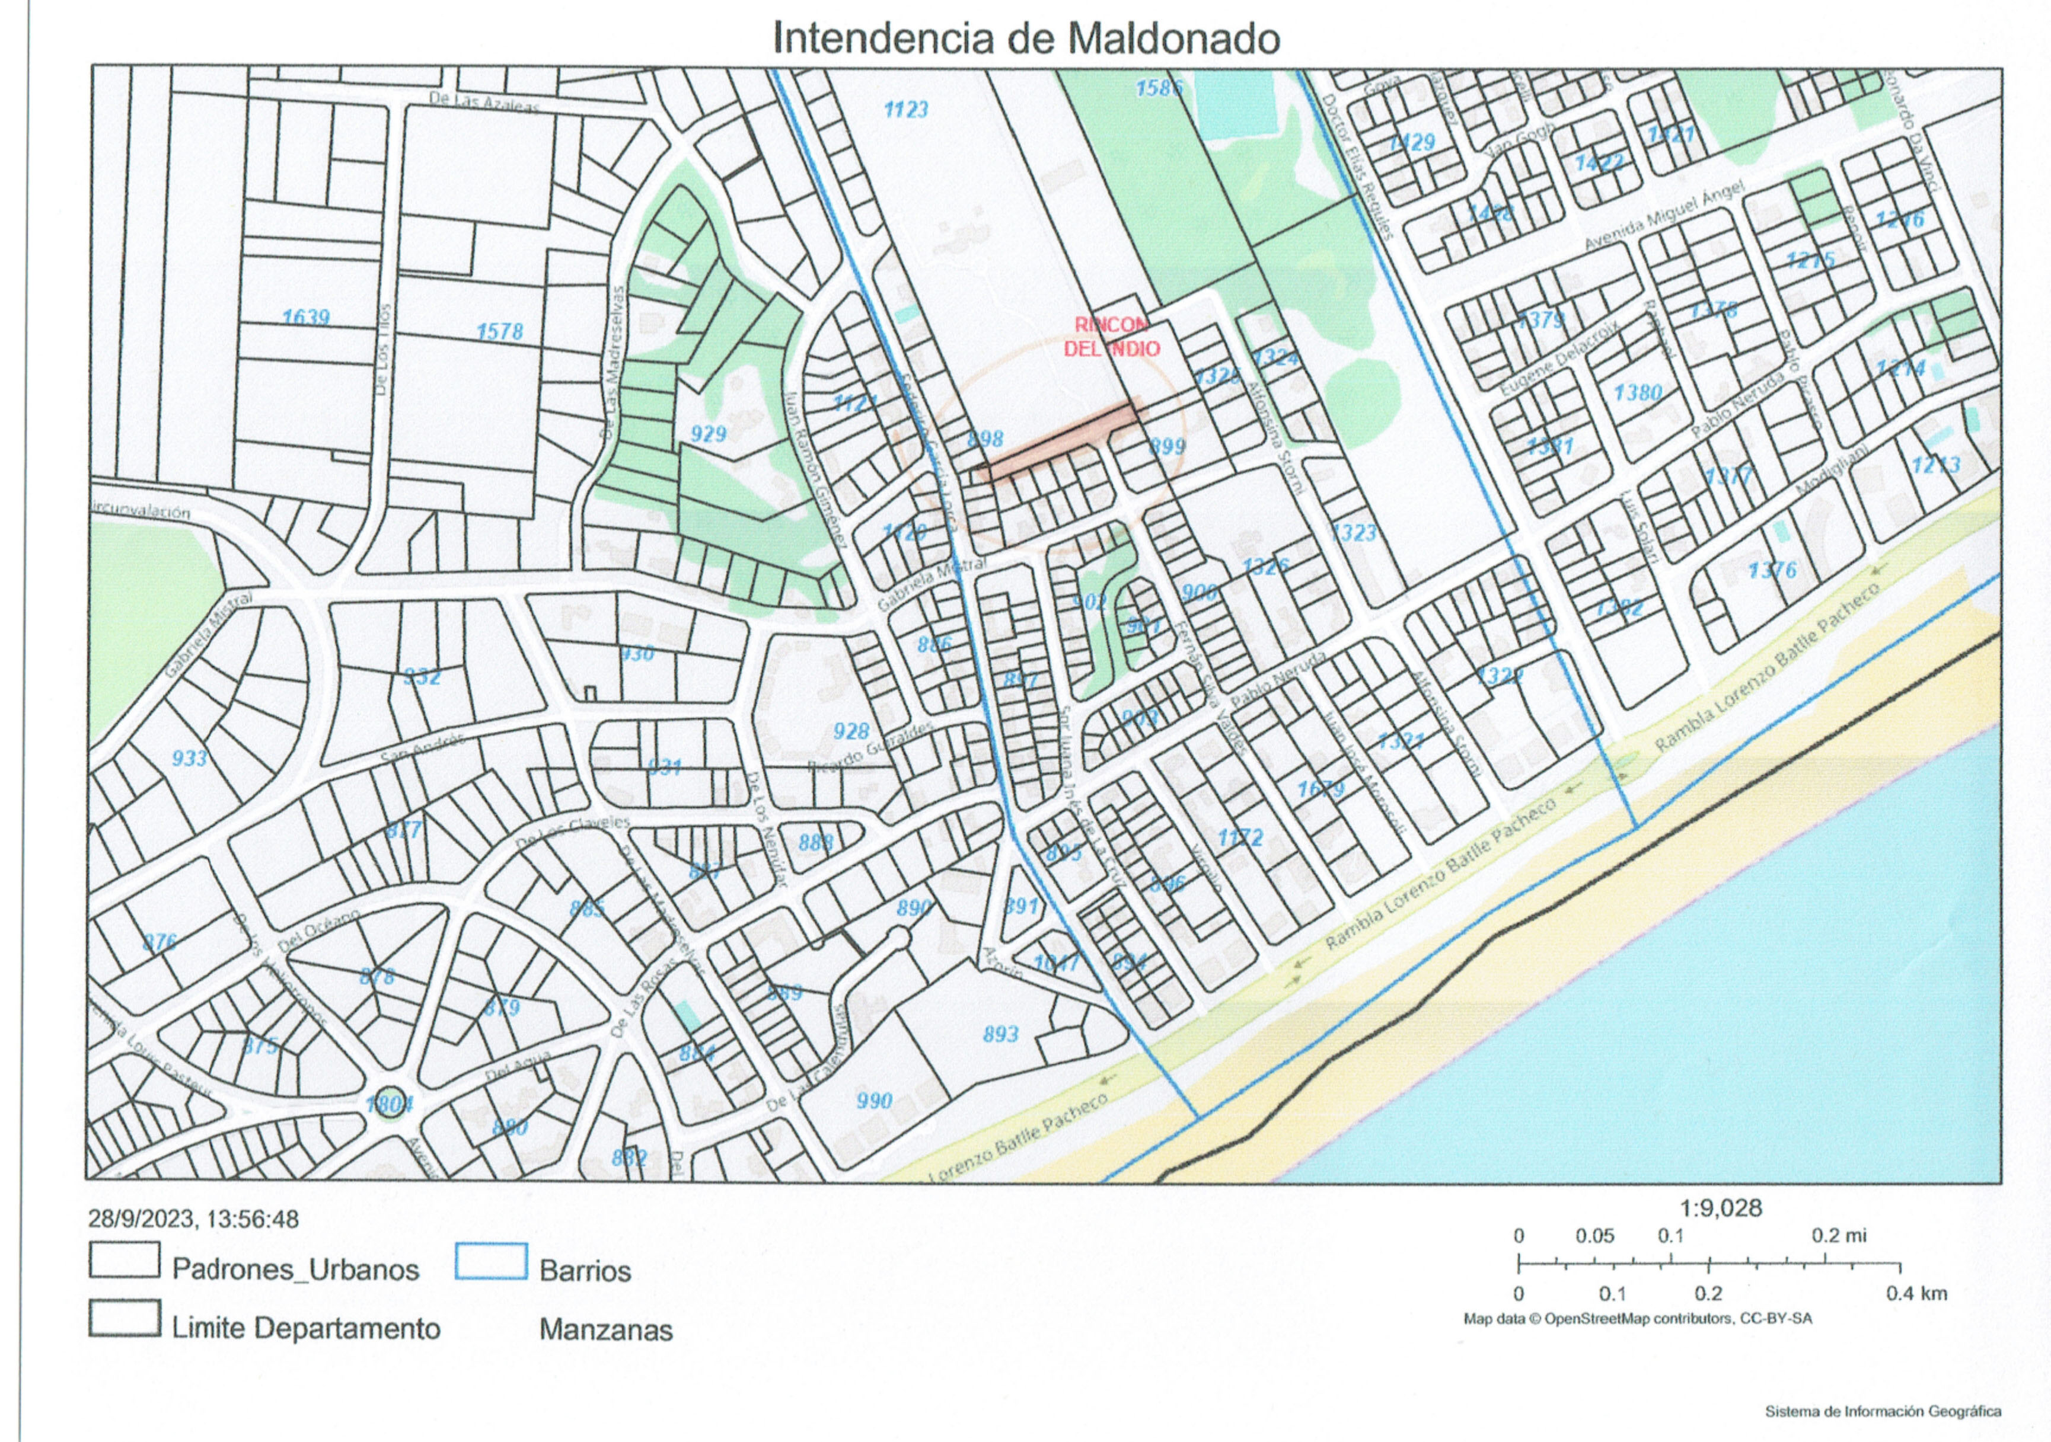This screenshot has height=1442, width=2051.
Task: Select block number 1578 on the map
Action: tap(499, 332)
